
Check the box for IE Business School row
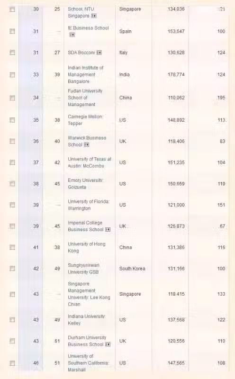pyautogui.click(x=12, y=31)
